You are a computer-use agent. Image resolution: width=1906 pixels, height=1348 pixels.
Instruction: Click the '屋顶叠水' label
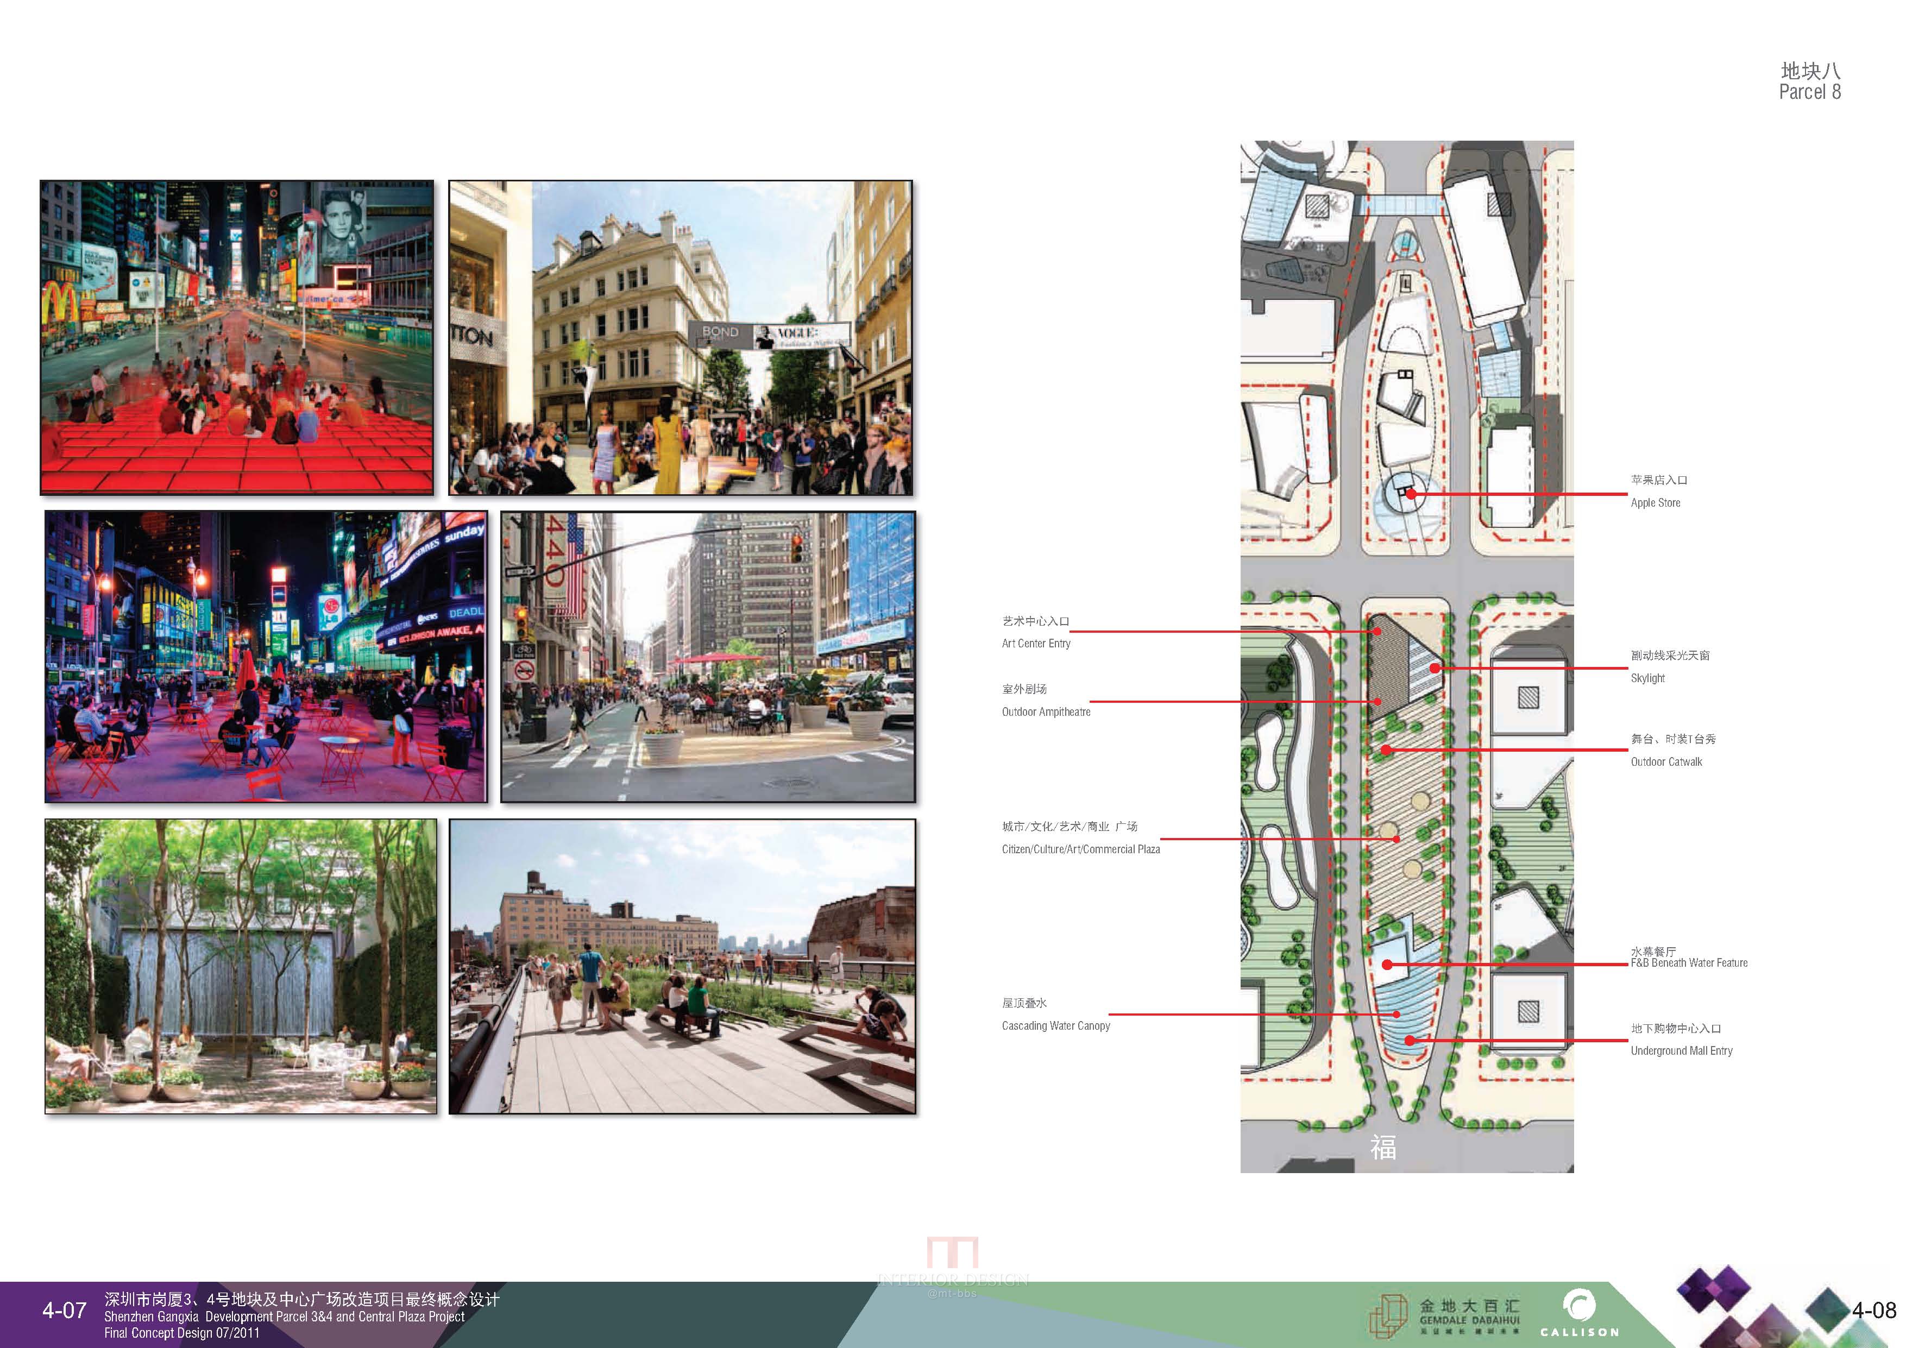[1024, 1003]
